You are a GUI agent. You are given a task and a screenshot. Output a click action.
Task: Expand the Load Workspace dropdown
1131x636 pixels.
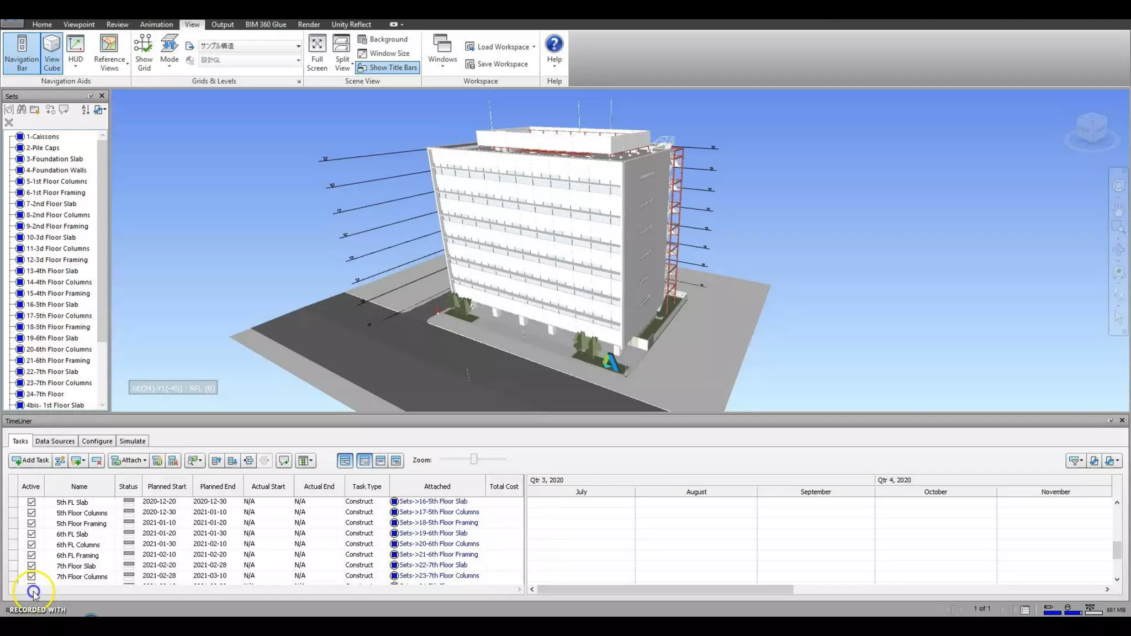(x=534, y=47)
